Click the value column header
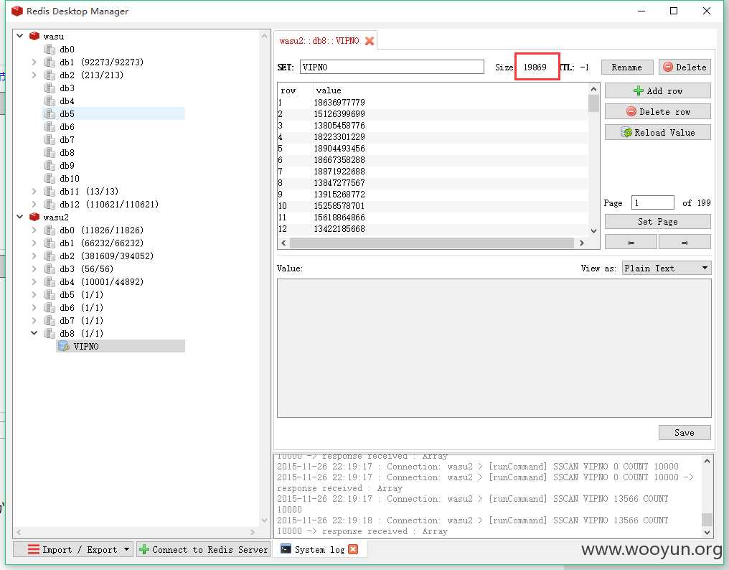Image resolution: width=729 pixels, height=570 pixels. point(328,90)
